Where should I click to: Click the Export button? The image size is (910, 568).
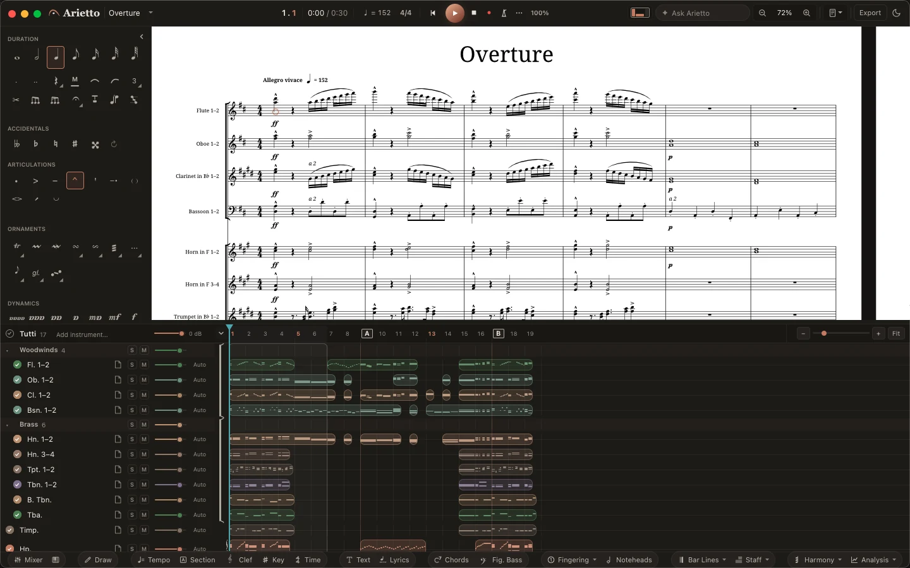(x=870, y=13)
